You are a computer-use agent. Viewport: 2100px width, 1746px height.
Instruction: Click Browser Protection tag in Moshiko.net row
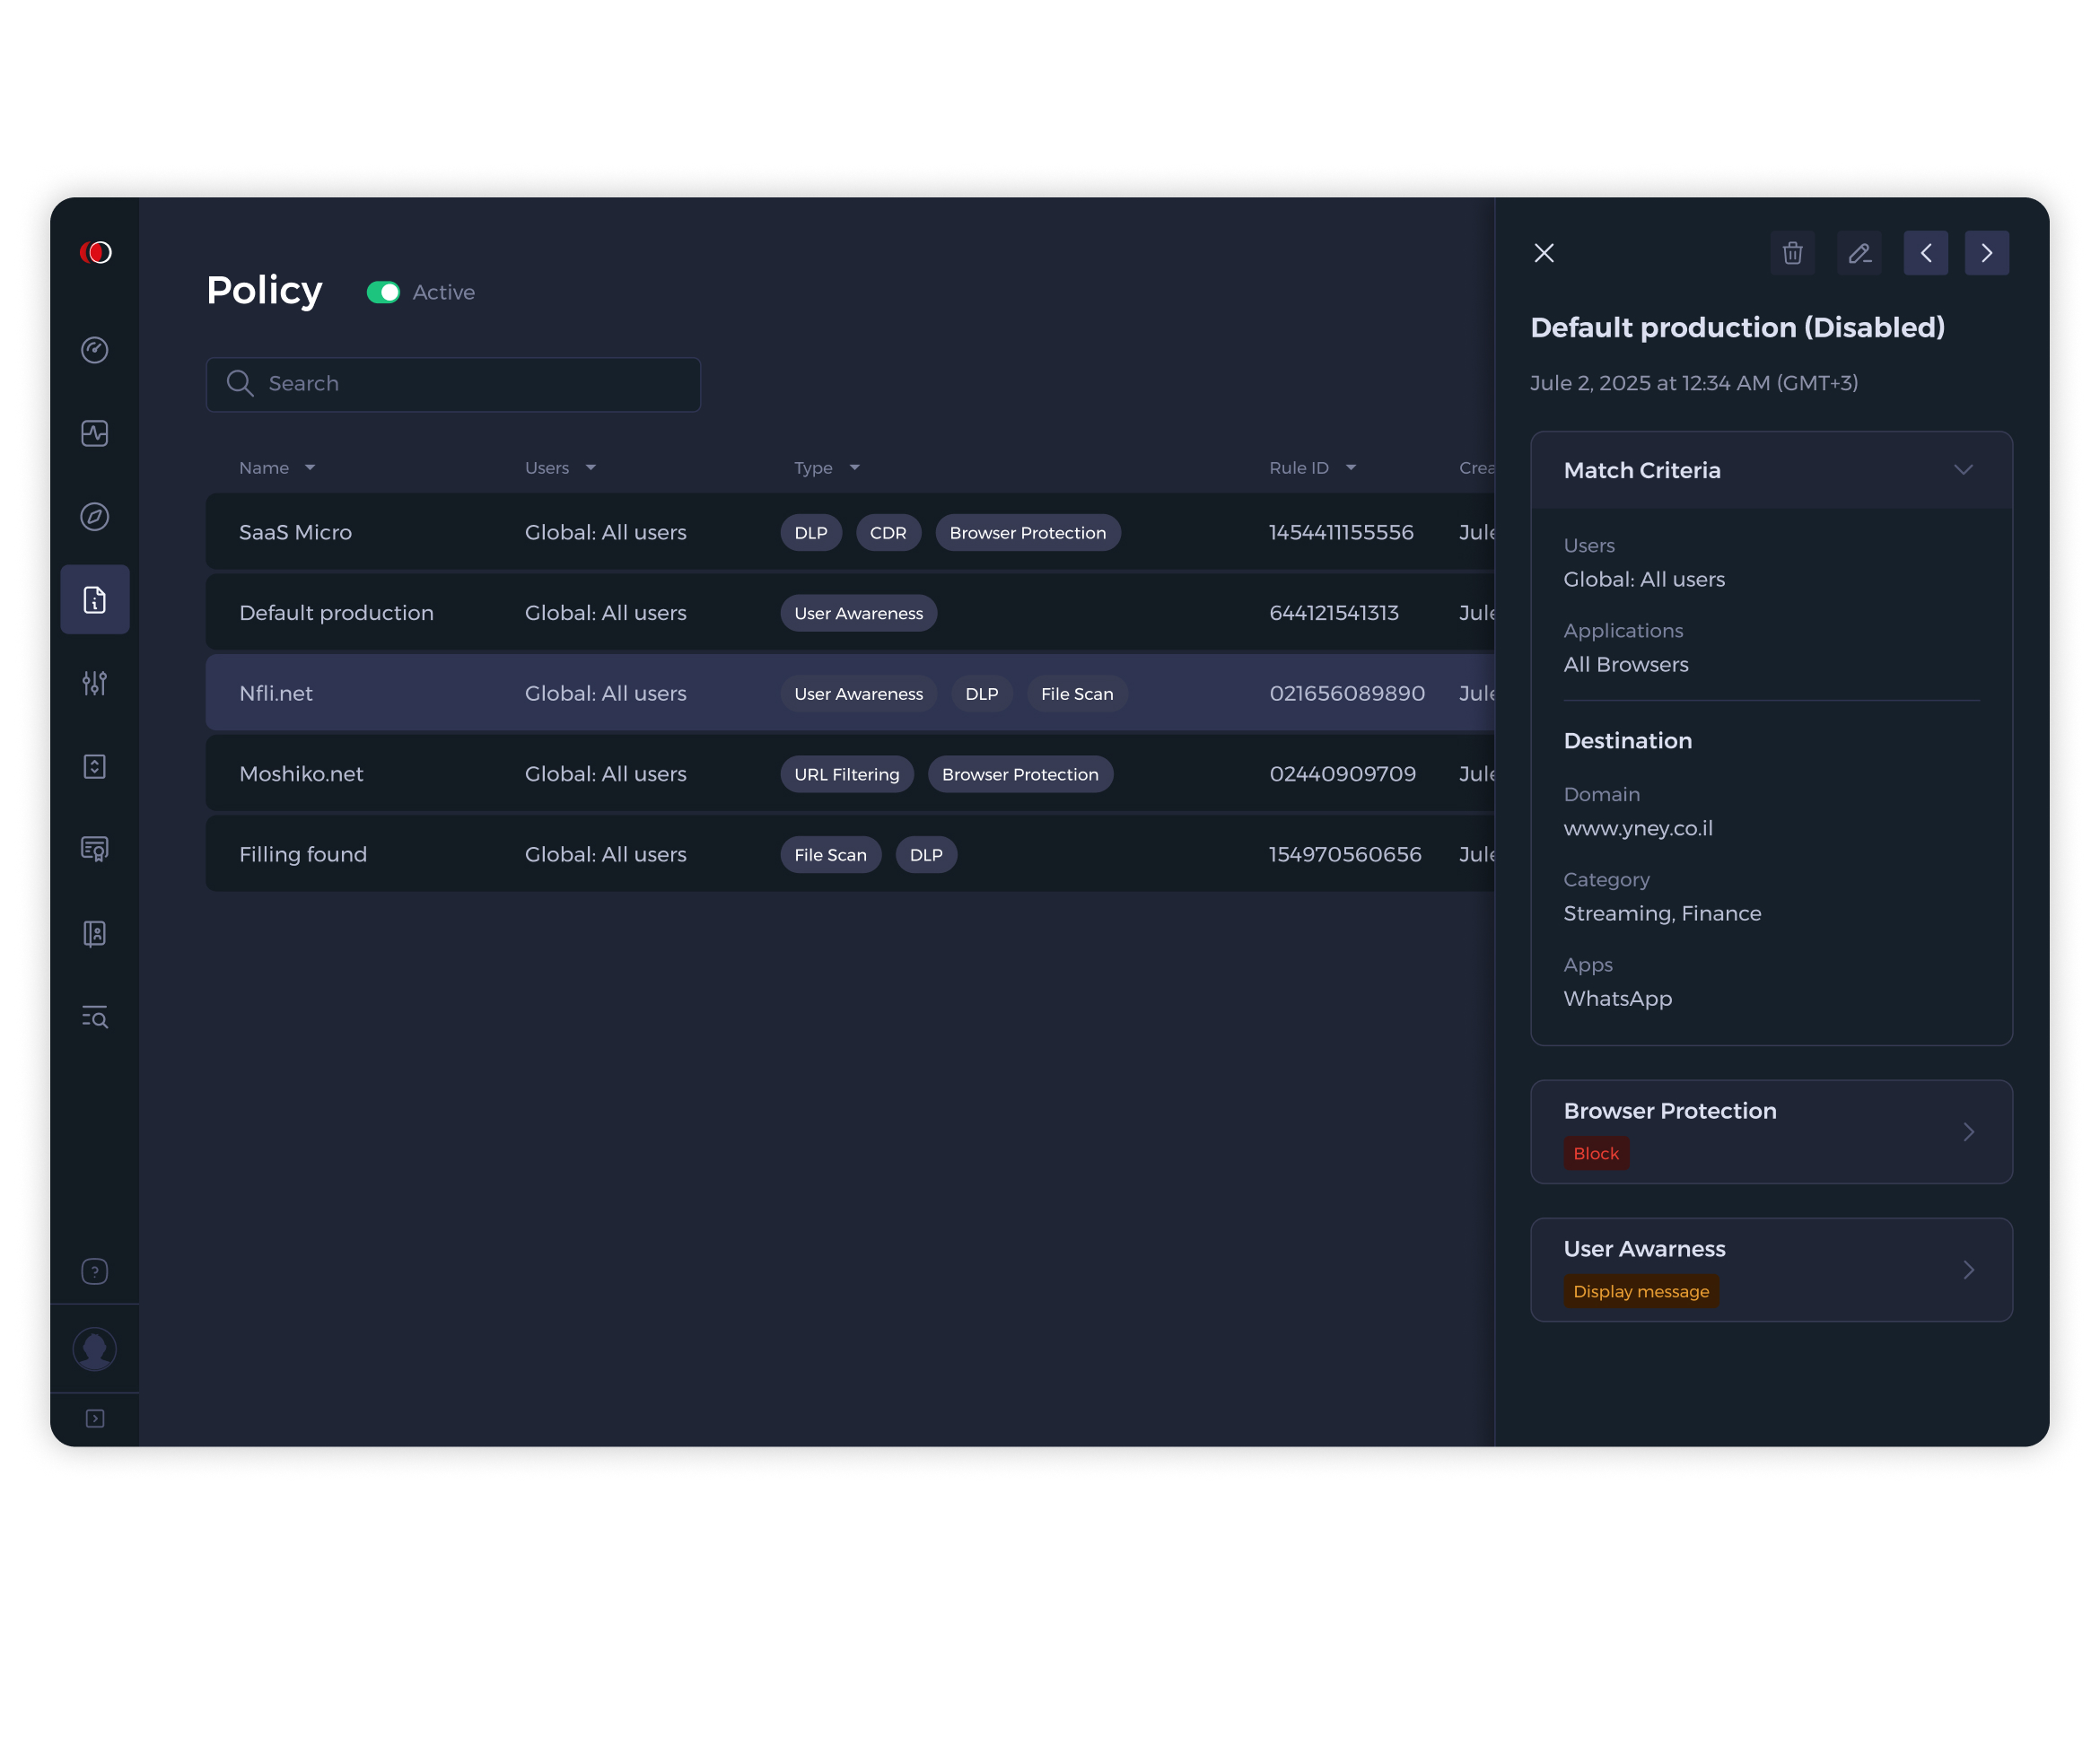coord(1020,774)
